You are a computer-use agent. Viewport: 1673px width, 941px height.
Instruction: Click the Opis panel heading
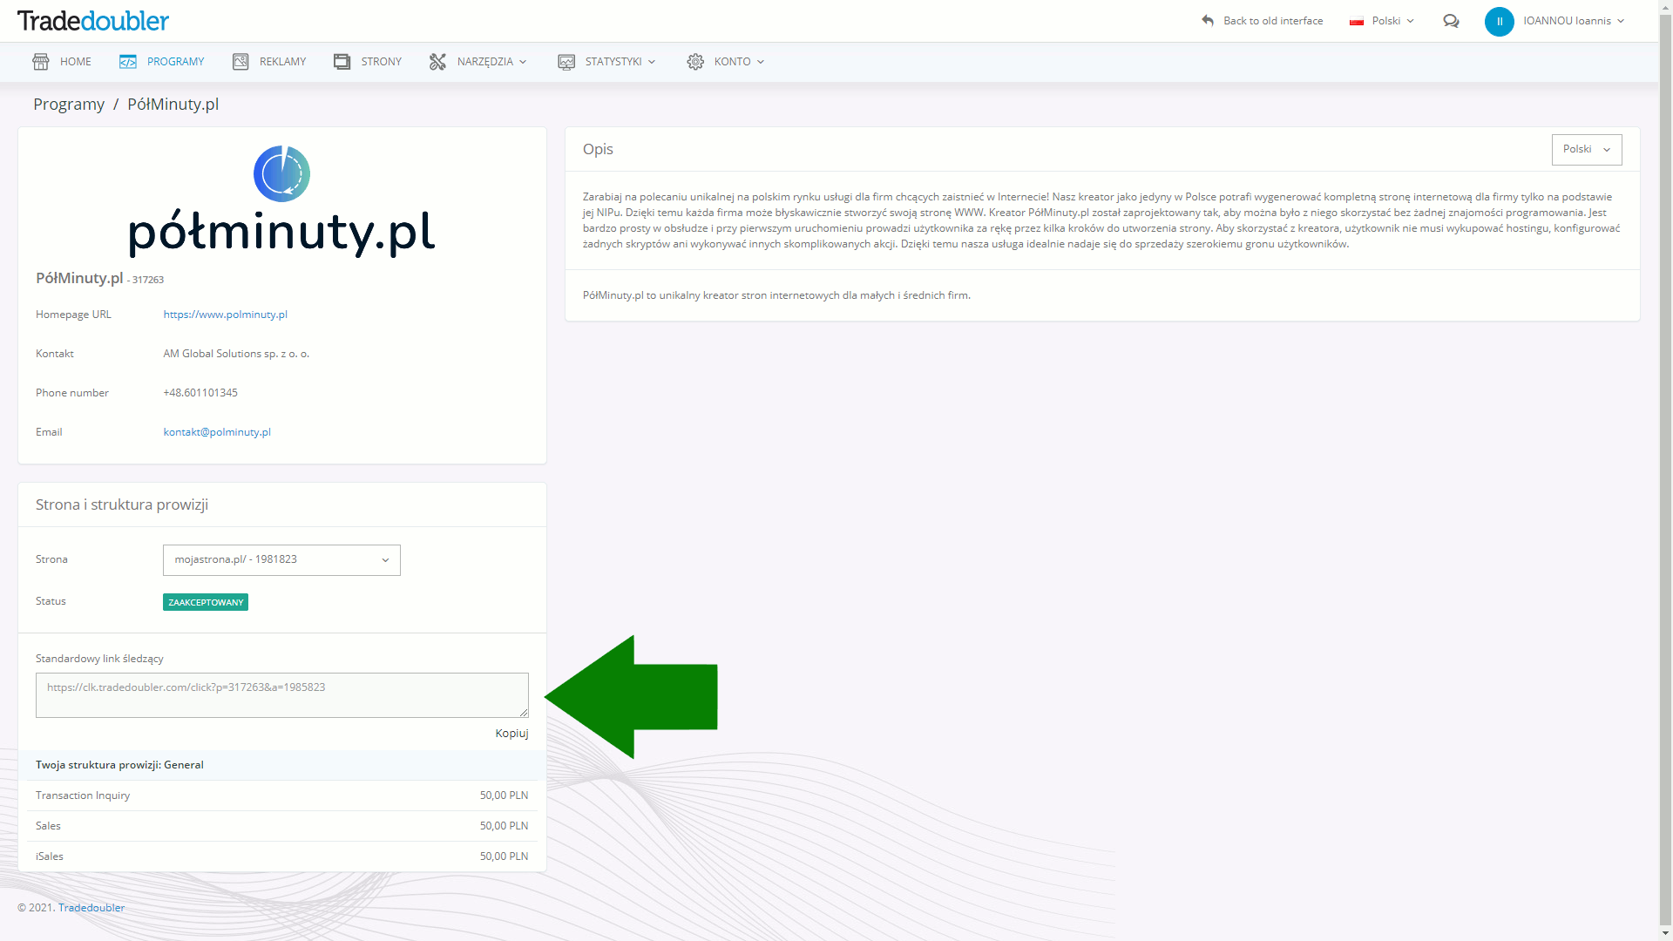(x=598, y=150)
